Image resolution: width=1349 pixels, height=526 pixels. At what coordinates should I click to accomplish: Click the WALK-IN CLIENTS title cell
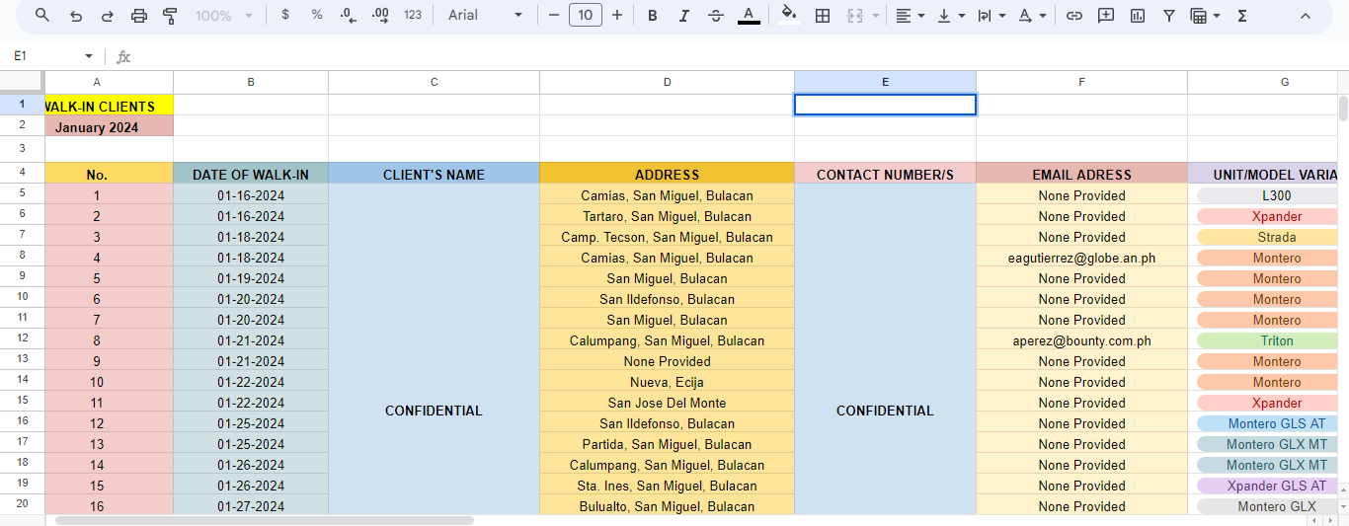click(109, 106)
